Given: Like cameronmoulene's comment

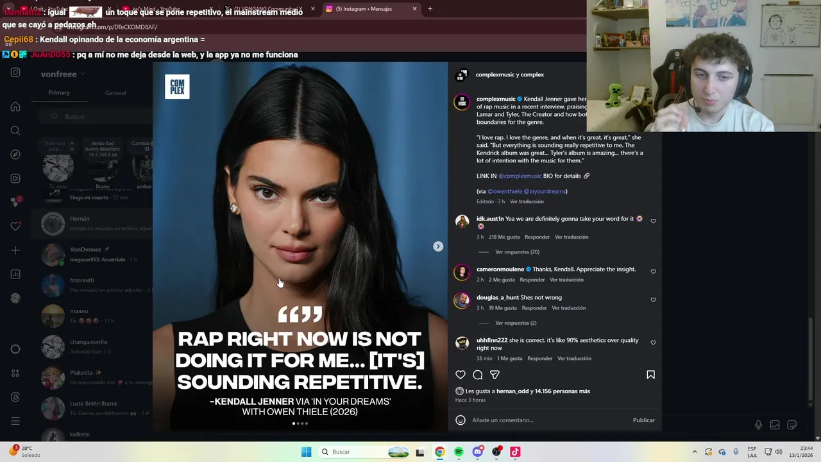Looking at the screenshot, I should pos(653,271).
